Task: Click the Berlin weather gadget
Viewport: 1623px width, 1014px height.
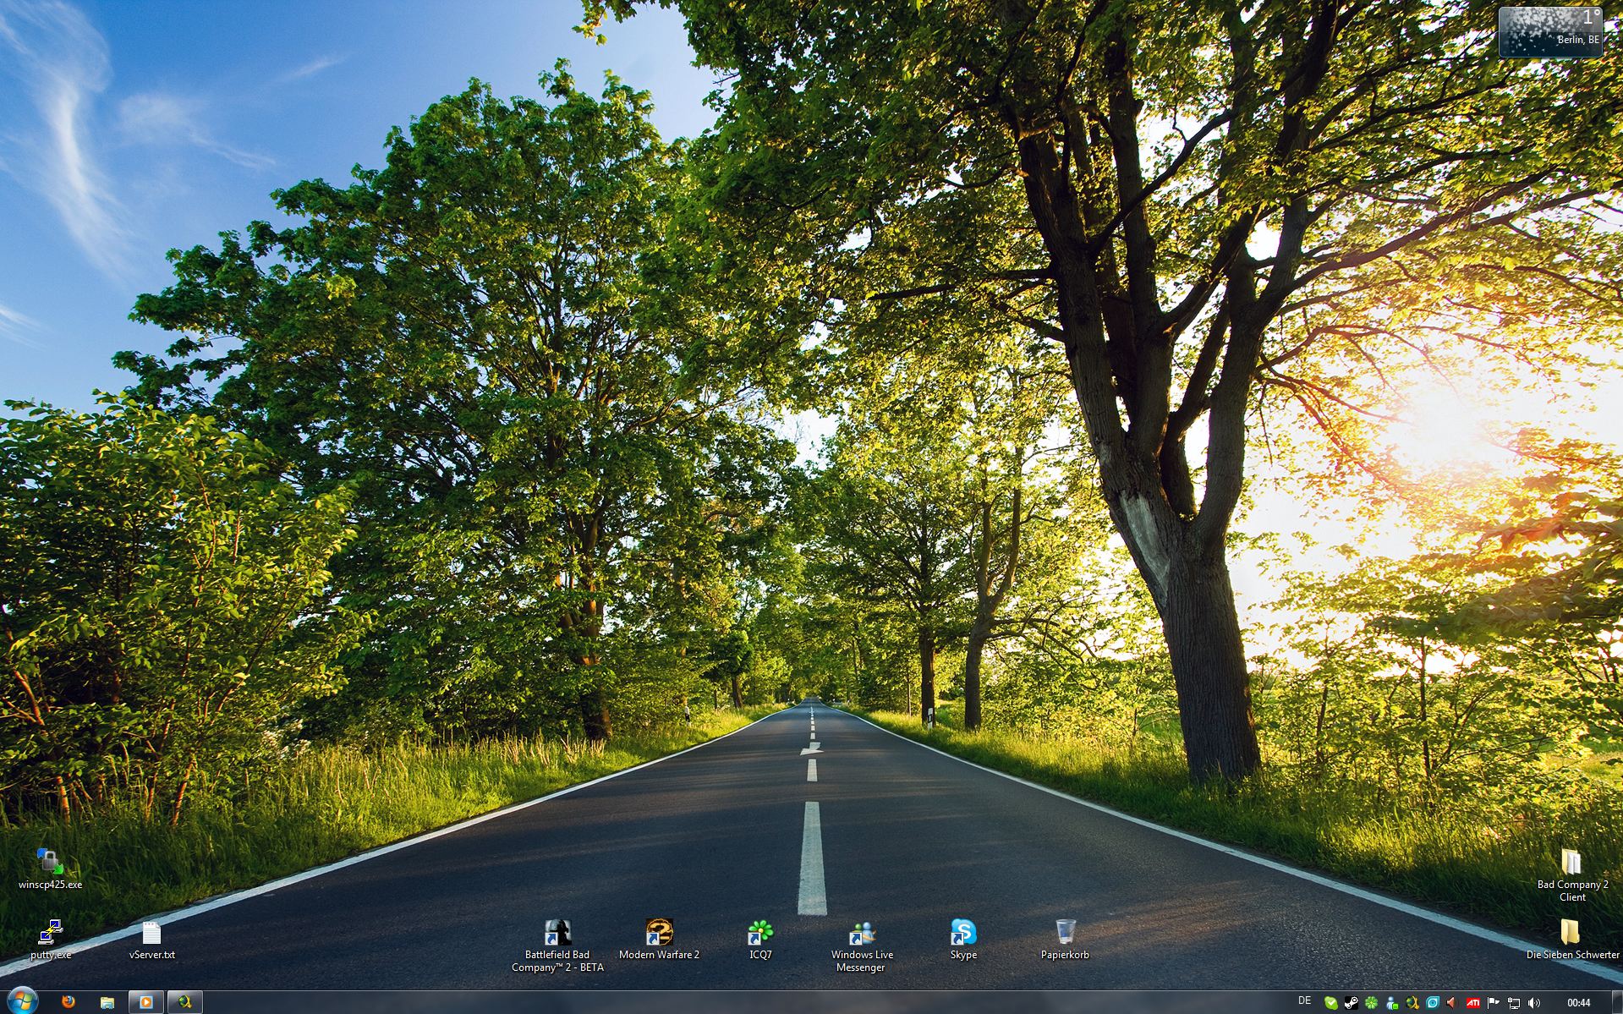Action: (1549, 32)
